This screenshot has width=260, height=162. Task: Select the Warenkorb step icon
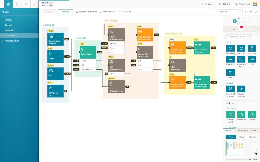[x=230, y=59]
